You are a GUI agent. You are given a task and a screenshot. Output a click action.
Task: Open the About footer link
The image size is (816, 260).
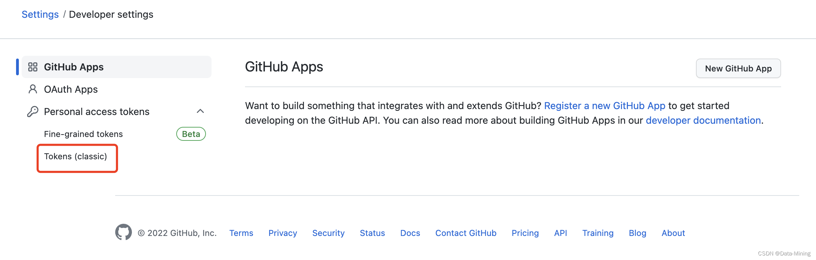point(673,233)
